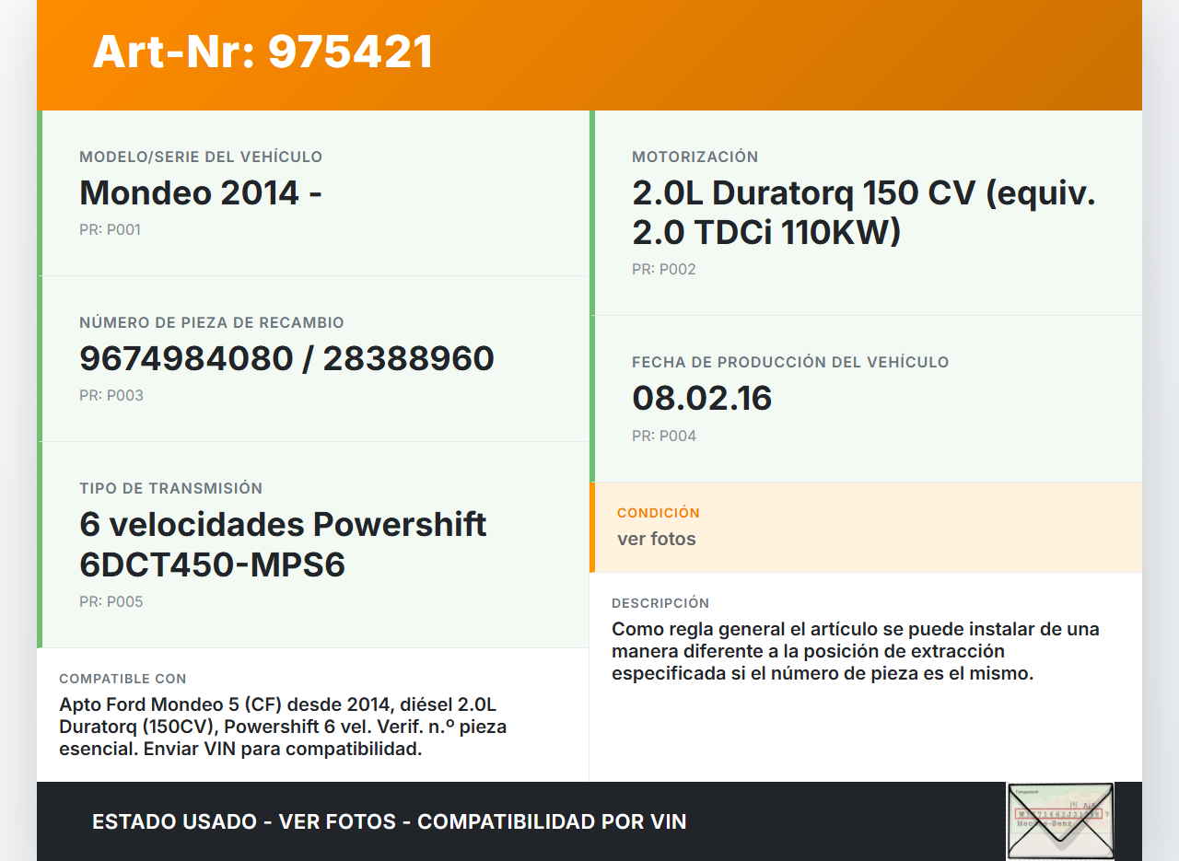Click the footer ESTADO USADO banner text

(389, 821)
